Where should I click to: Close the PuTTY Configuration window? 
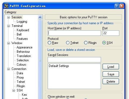[122, 6]
